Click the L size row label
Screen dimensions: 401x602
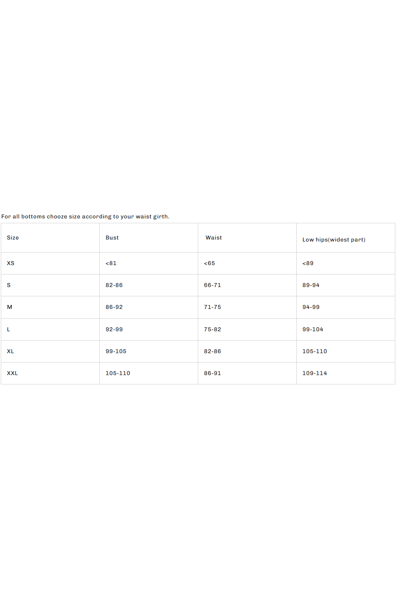click(8, 330)
